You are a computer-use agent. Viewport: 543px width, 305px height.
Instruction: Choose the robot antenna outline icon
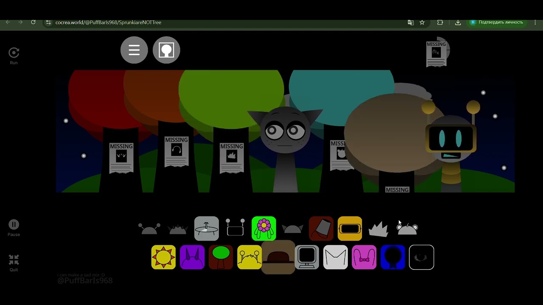pos(235,227)
